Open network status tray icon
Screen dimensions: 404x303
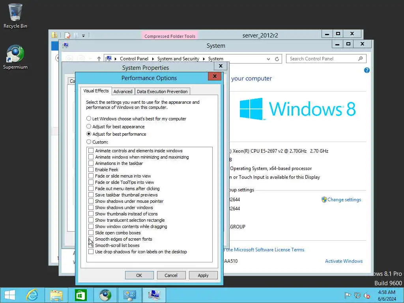[357, 295]
